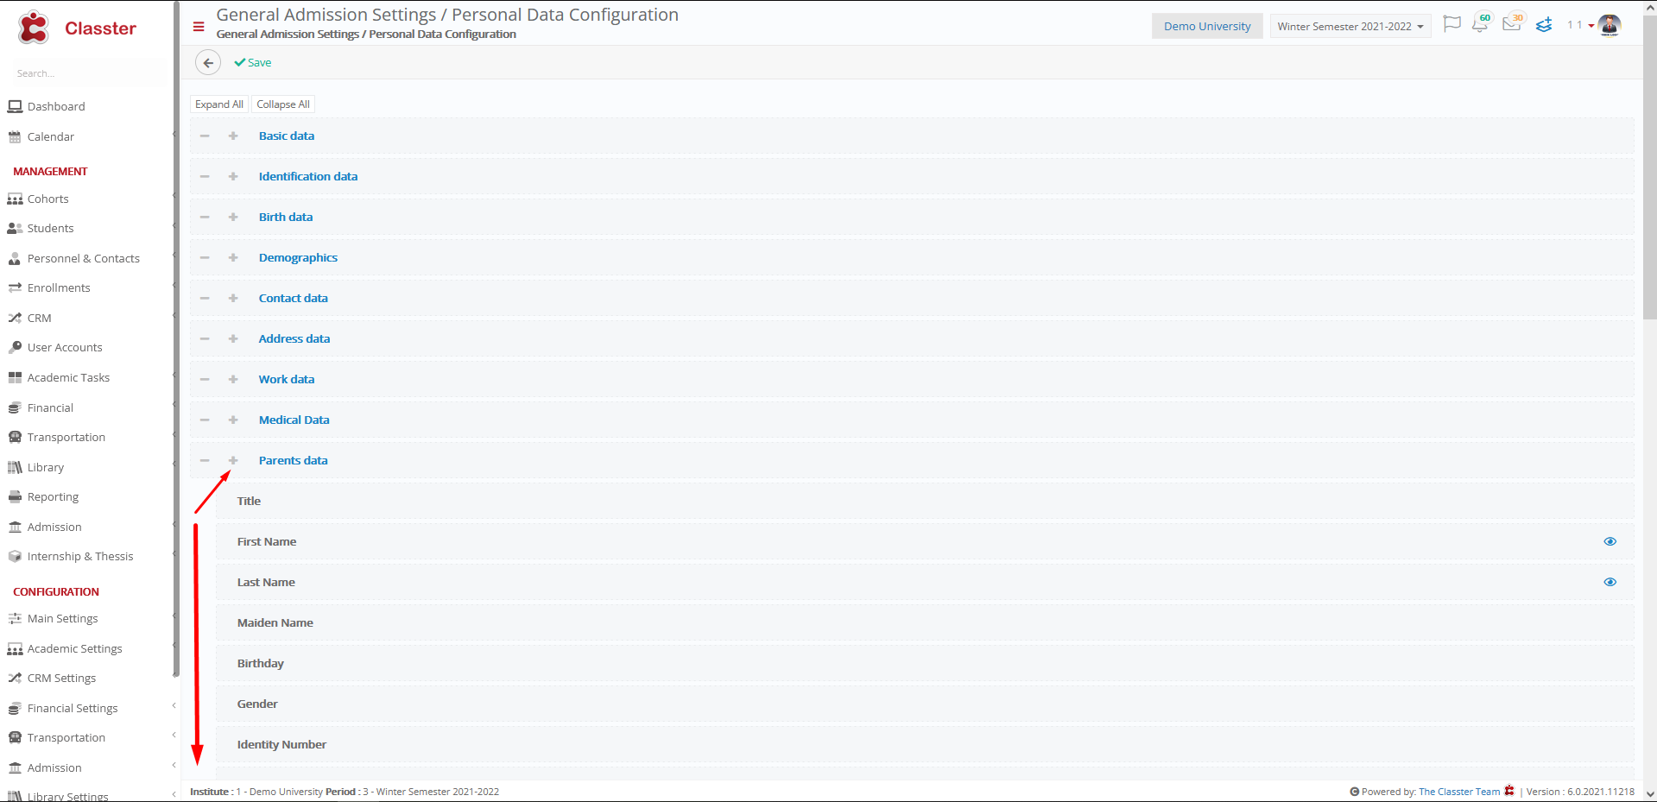
Task: Click in the sidebar Search field
Action: (x=86, y=73)
